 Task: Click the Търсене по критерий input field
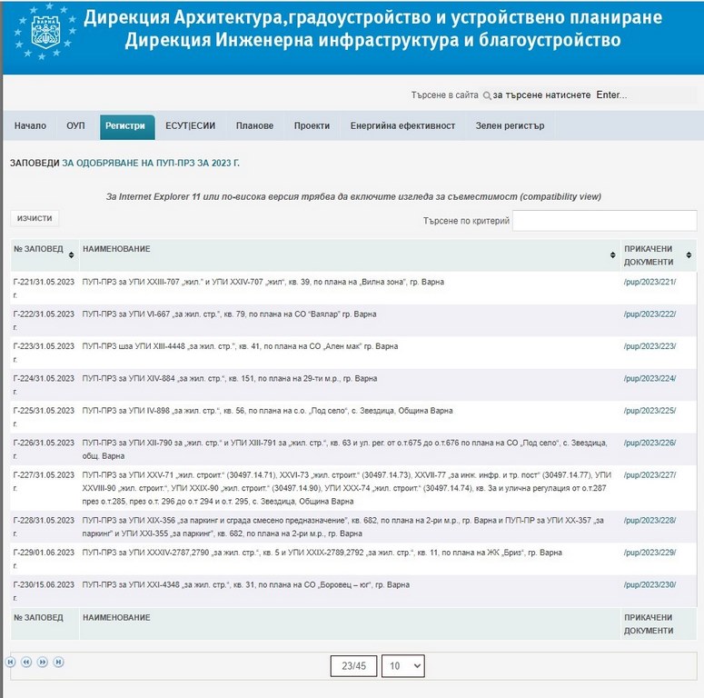(x=603, y=221)
